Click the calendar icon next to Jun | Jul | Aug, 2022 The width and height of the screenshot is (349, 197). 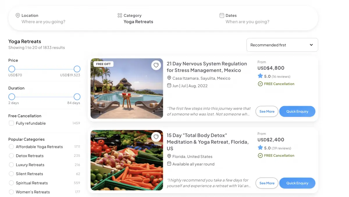pyautogui.click(x=169, y=85)
